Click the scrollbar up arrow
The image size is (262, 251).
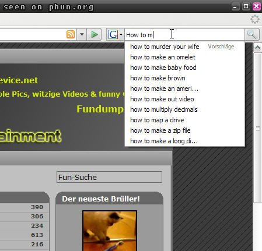pyautogui.click(x=257, y=48)
